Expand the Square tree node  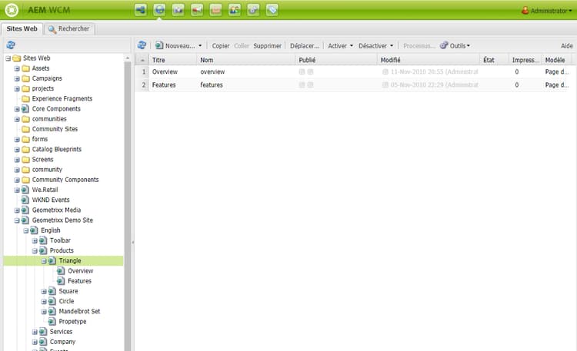coord(44,291)
